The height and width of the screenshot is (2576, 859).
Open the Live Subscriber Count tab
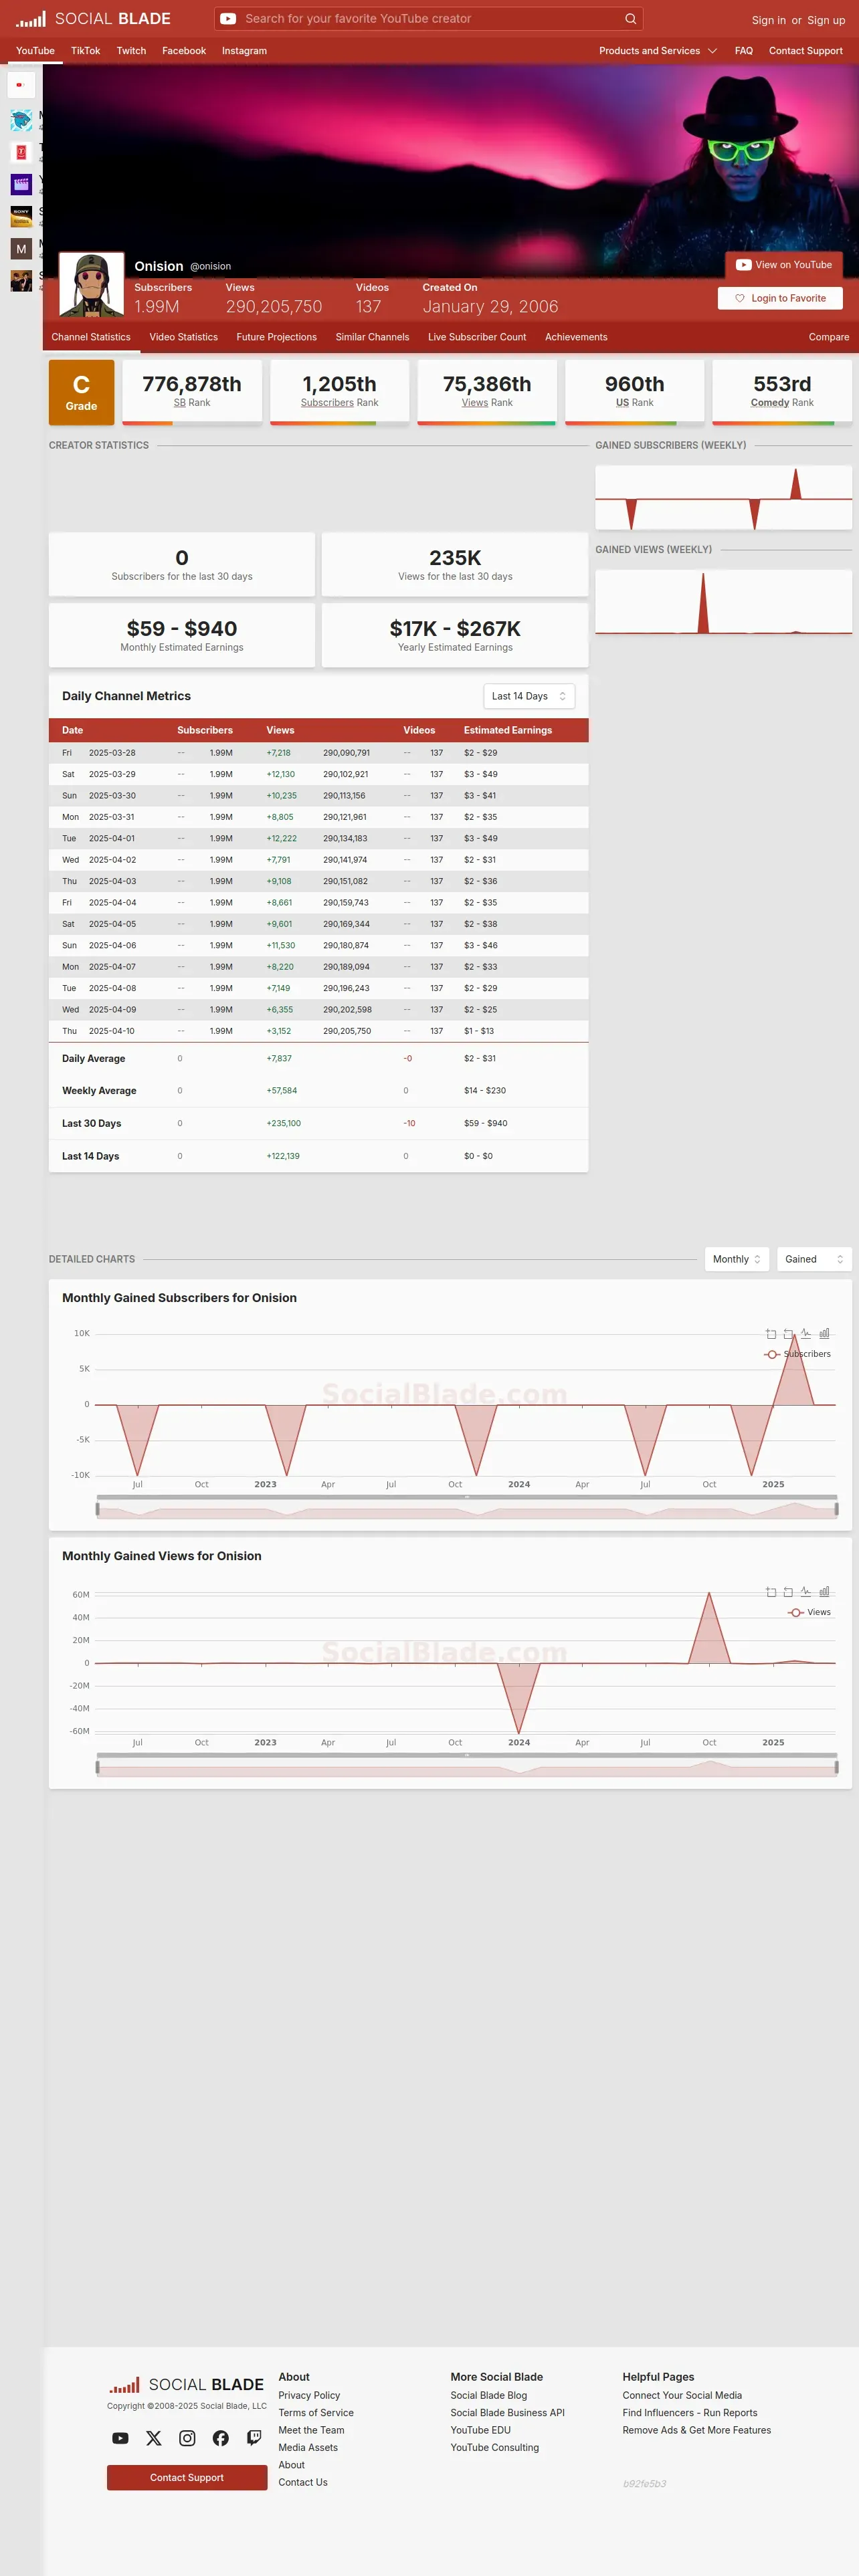coord(477,337)
